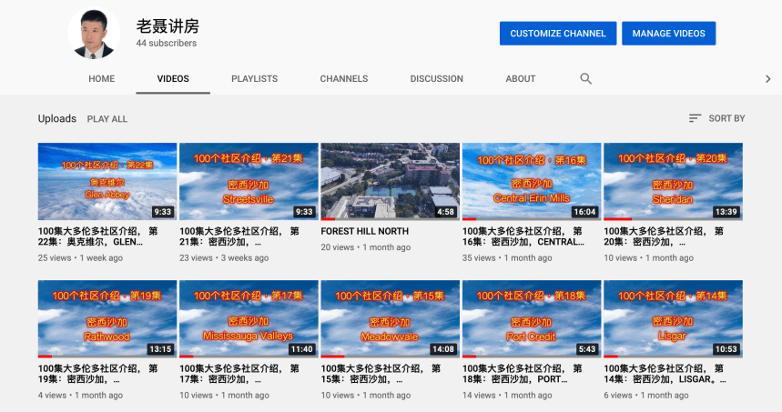Play the Streetsville episode 21 thumbnail
This screenshot has height=412, width=782.
coord(249,181)
